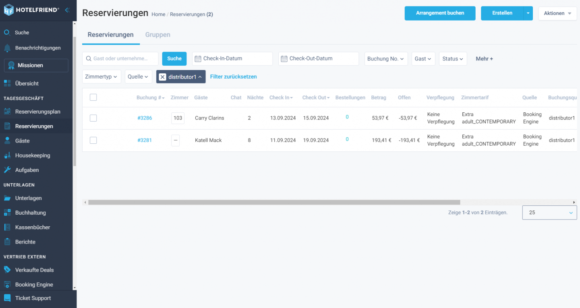
Task: Open the 25 entries per page selector
Action: (x=549, y=213)
